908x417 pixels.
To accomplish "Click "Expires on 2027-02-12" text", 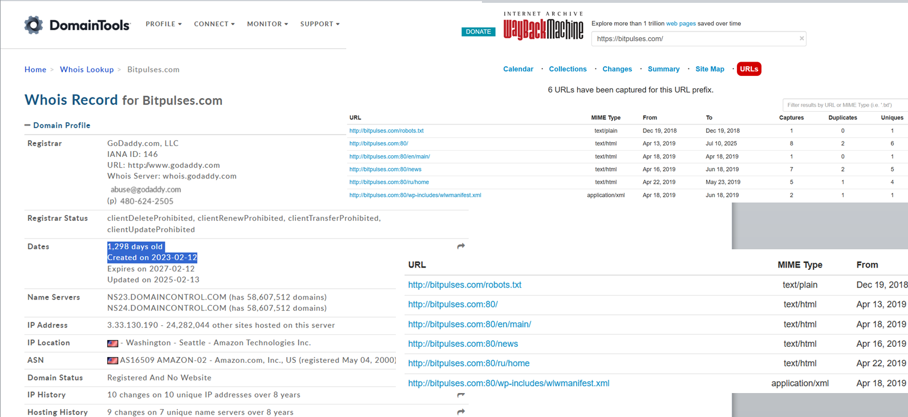I will point(151,269).
